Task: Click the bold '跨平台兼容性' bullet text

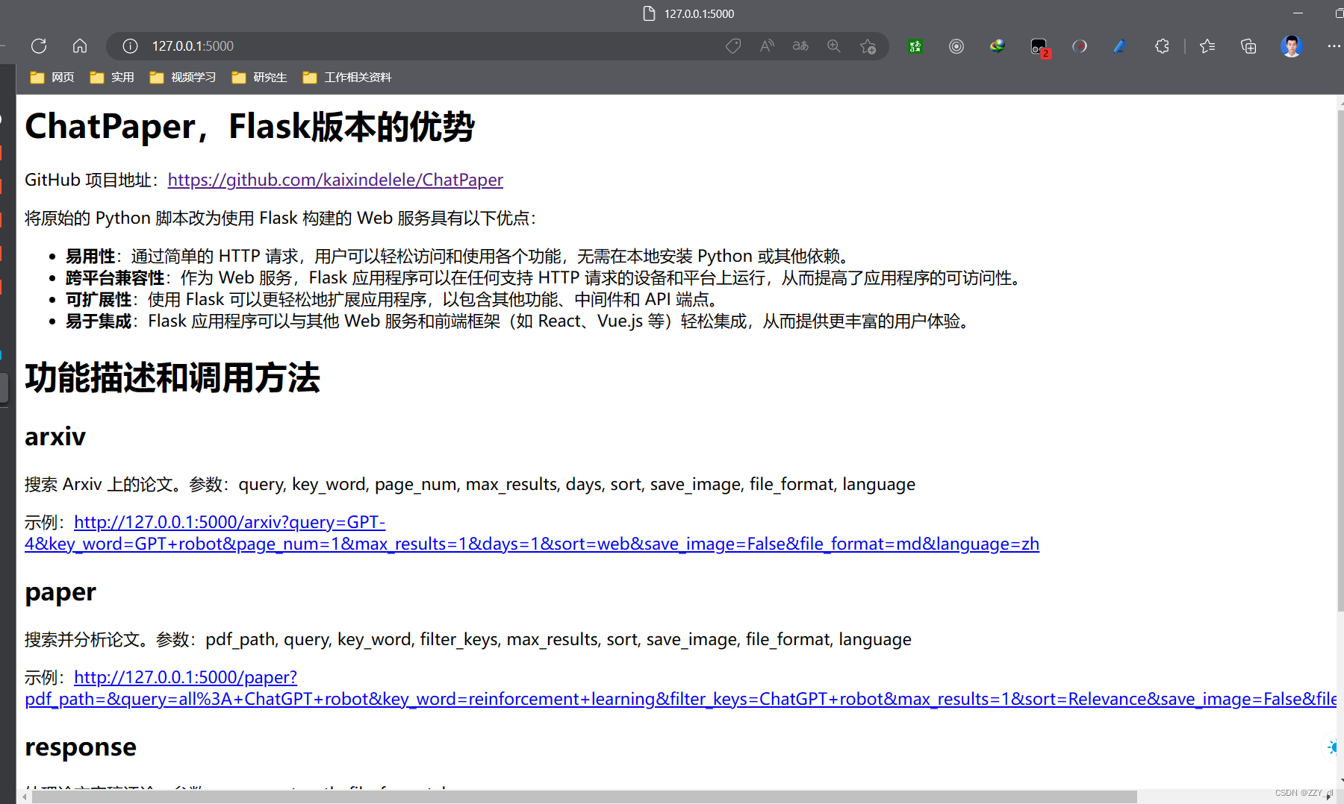Action: [x=115, y=278]
